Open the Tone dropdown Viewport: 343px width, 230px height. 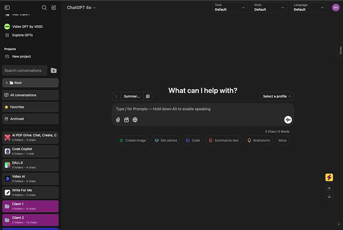pos(230,7)
